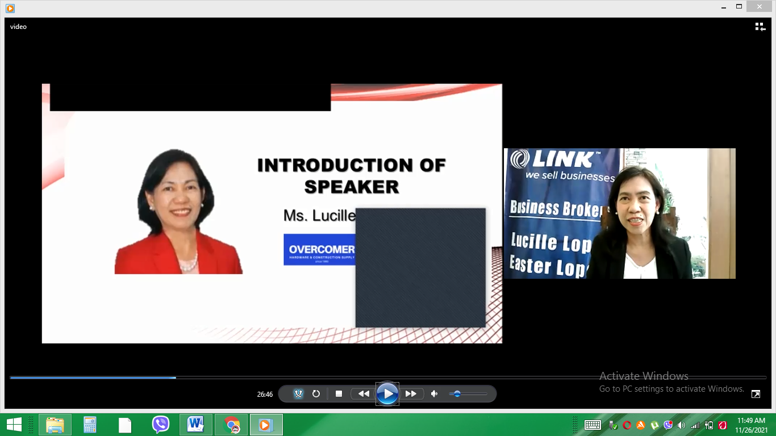Viewport: 776px width, 436px height.
Task: Open Windows Start menu
Action: 14,424
